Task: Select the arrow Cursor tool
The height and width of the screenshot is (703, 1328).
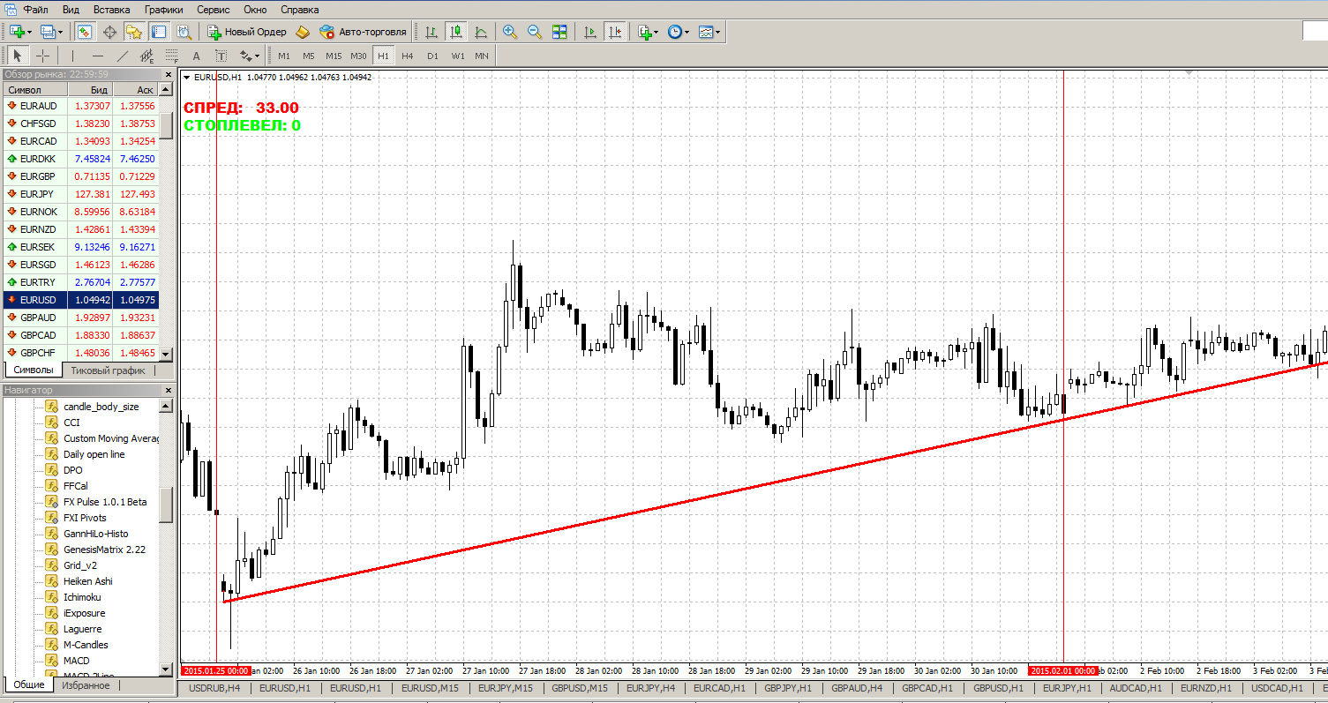Action: [17, 56]
